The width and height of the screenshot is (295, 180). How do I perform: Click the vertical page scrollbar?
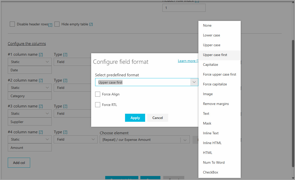point(293,103)
